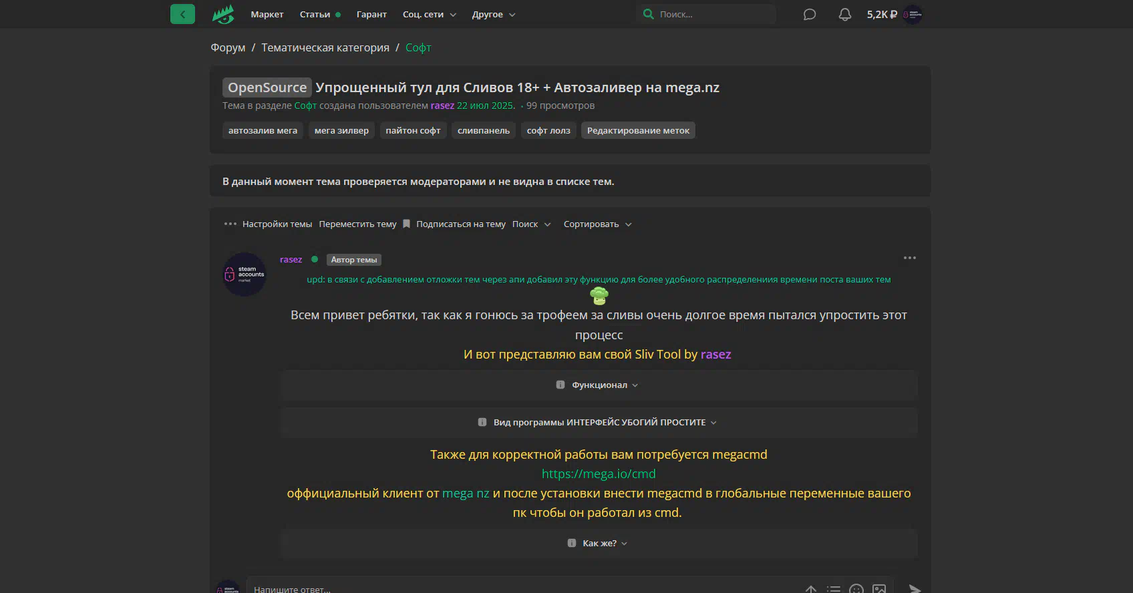Click the magnifier icon in the search bar
Screen dimensions: 1133x593
pos(648,14)
